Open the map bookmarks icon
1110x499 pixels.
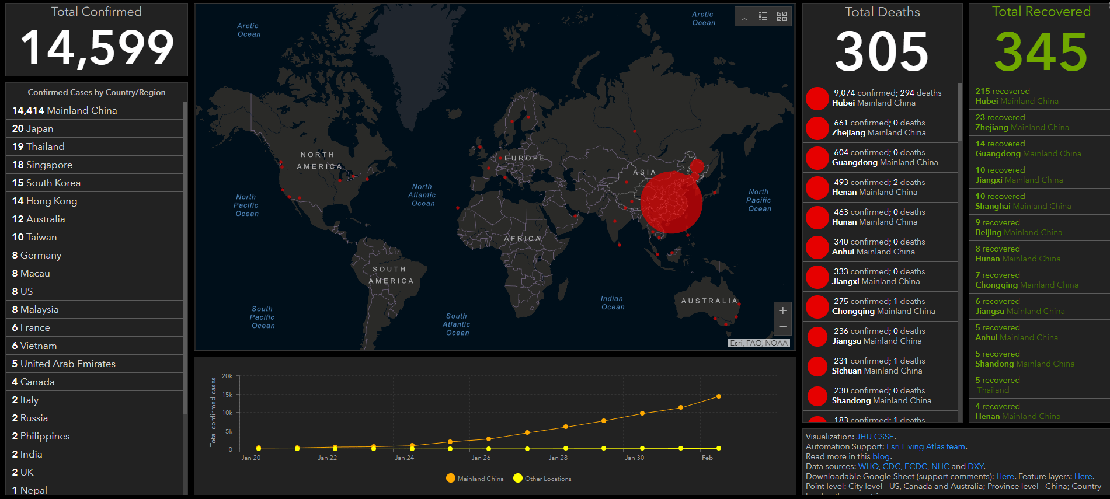pyautogui.click(x=744, y=16)
